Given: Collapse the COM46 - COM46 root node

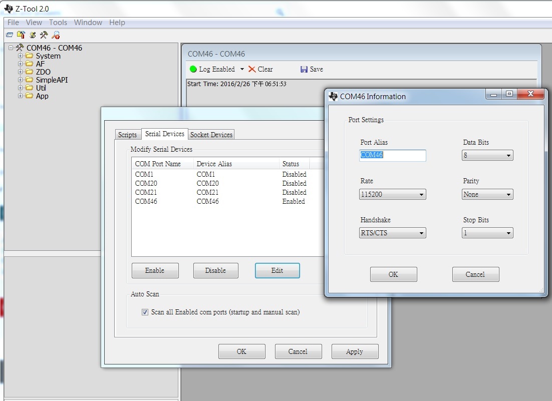Looking at the screenshot, I should coord(11,48).
